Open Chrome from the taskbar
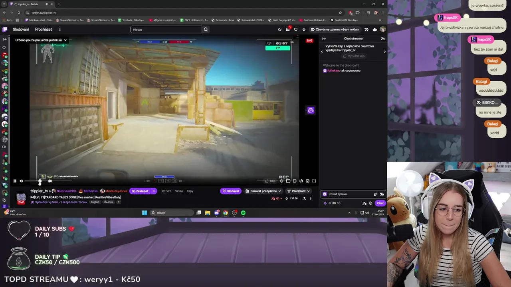This screenshot has height=287, width=511. pos(226,213)
